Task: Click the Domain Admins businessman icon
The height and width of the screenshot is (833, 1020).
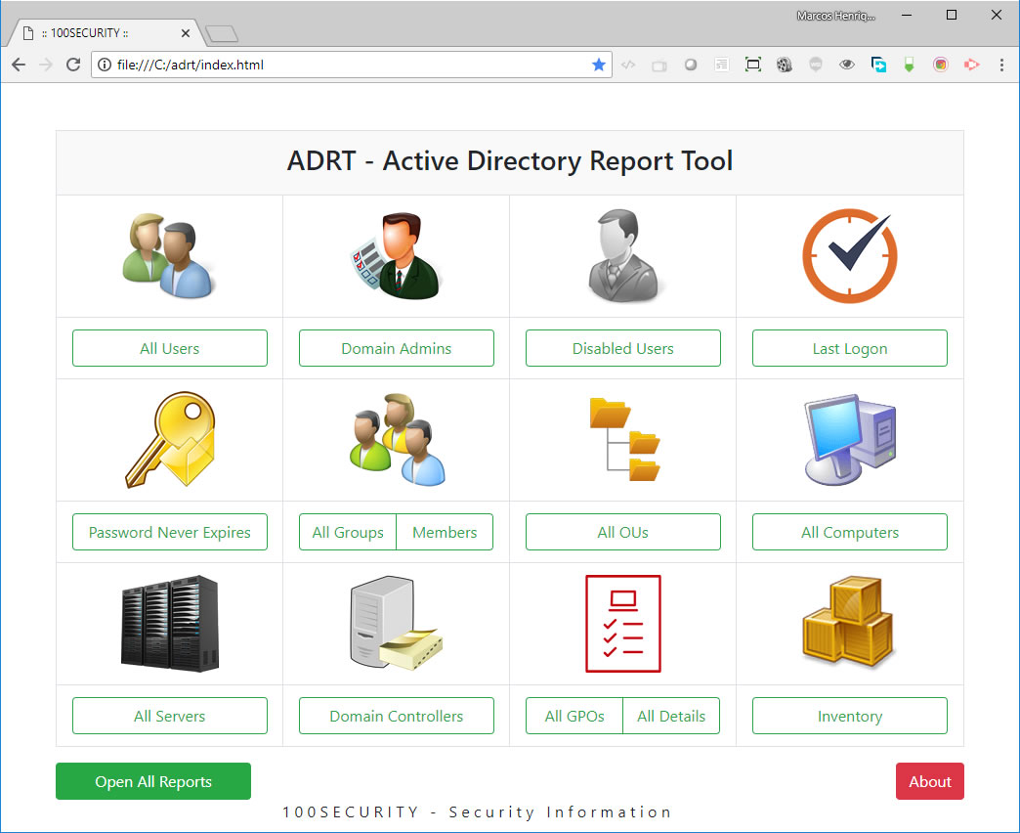Action: click(396, 256)
